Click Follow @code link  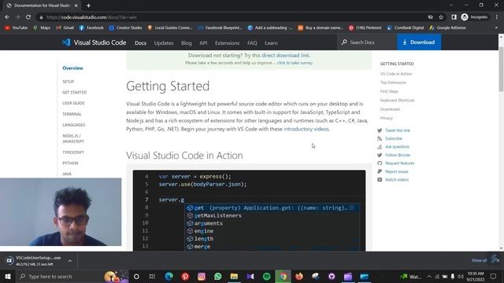pos(398,155)
